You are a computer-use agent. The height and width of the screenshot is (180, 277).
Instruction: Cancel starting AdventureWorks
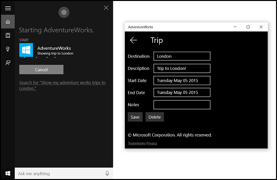point(41,70)
